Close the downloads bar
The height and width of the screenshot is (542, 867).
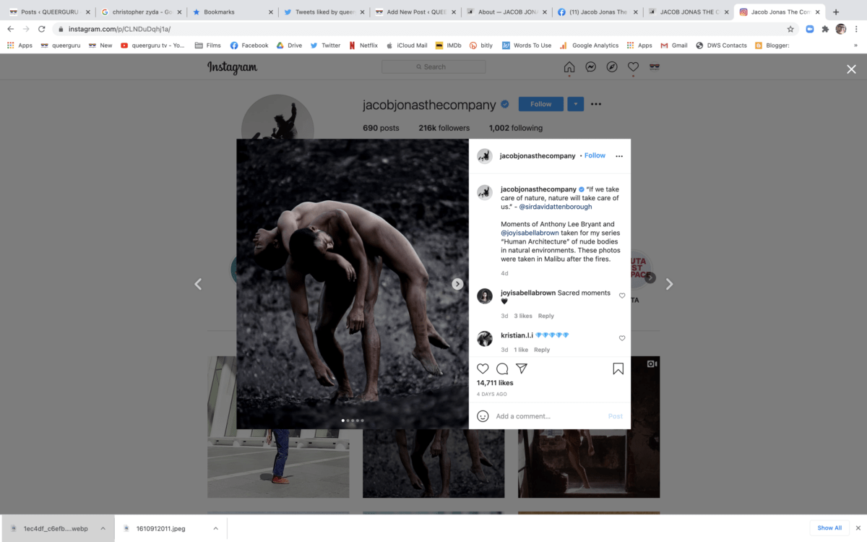857,528
